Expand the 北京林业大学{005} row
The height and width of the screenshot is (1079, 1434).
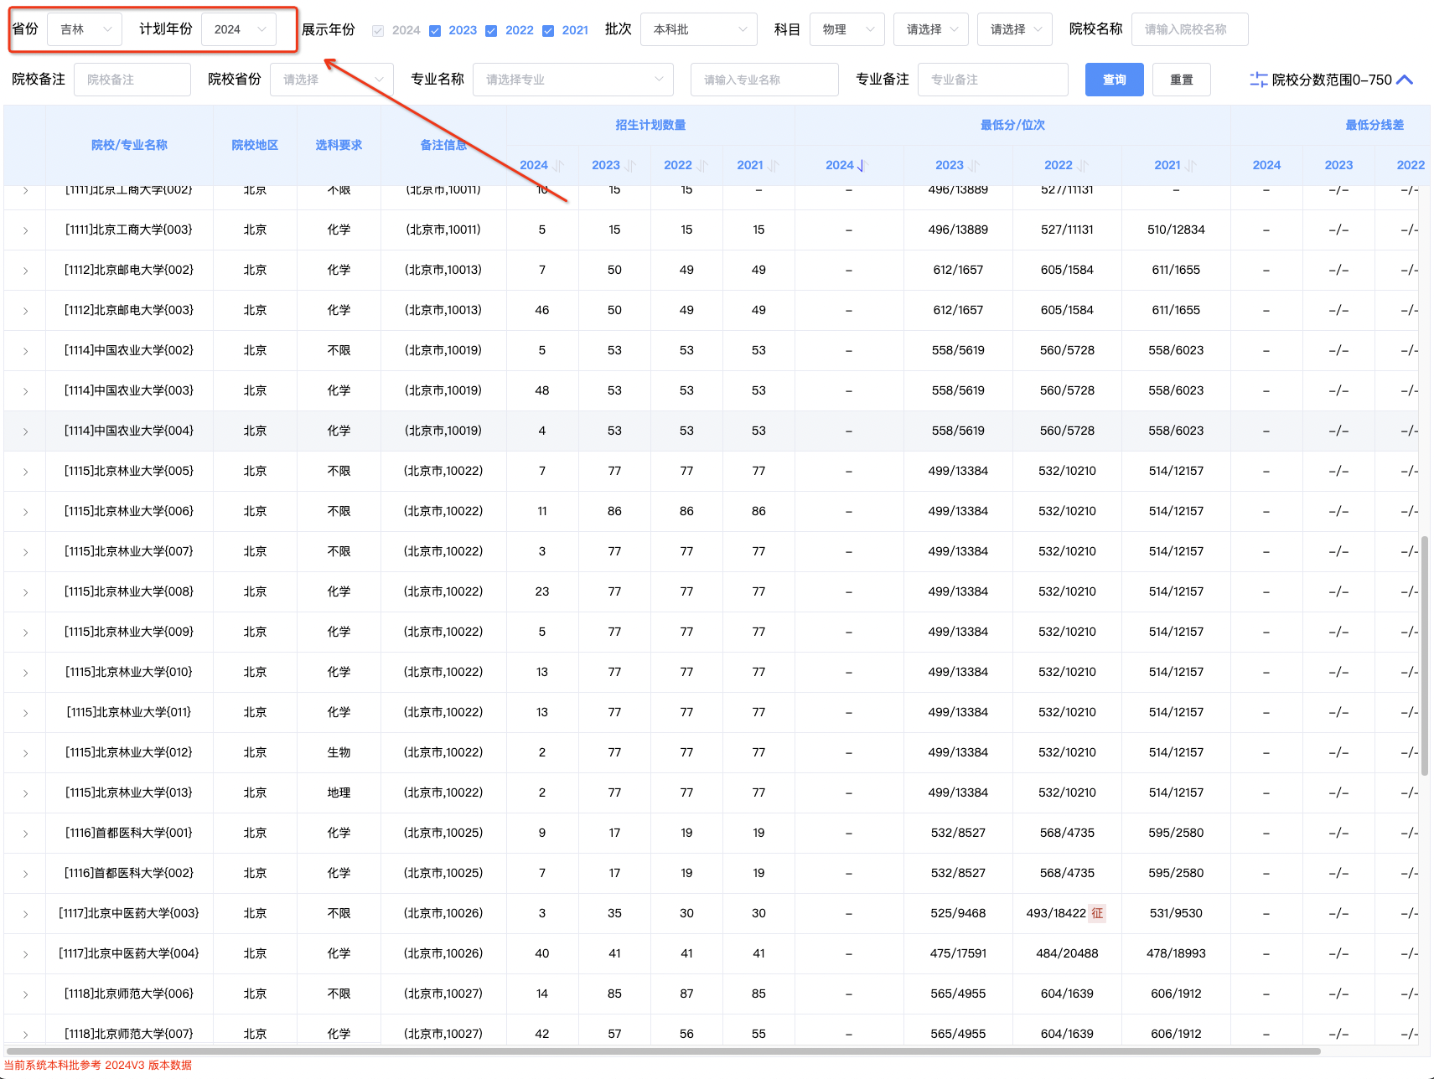(26, 472)
